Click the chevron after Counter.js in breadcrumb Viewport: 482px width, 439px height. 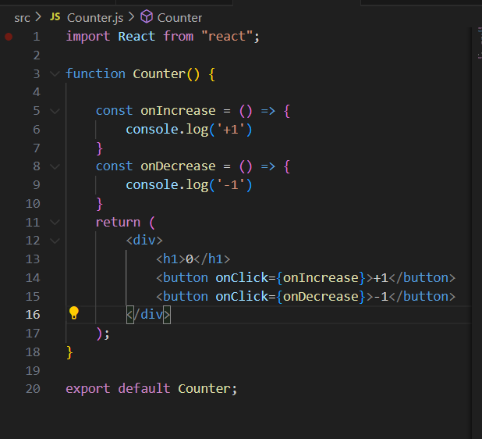[132, 17]
